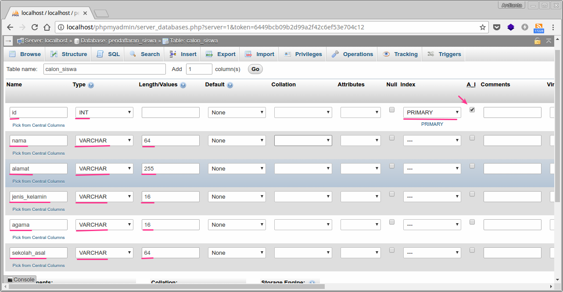Click the Pocket extension icon
The image size is (563, 292).
[497, 27]
